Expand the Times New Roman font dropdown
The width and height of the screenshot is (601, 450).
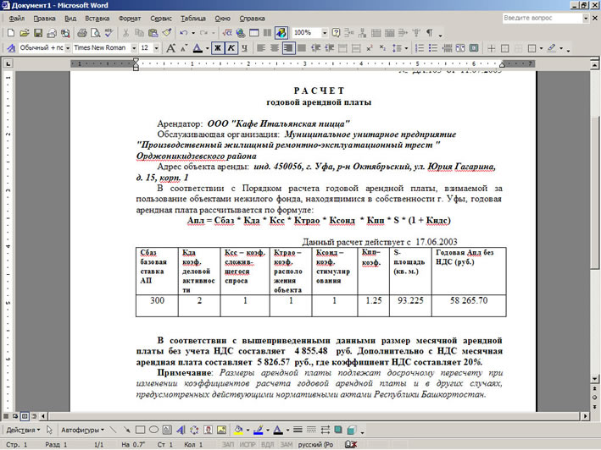(134, 48)
